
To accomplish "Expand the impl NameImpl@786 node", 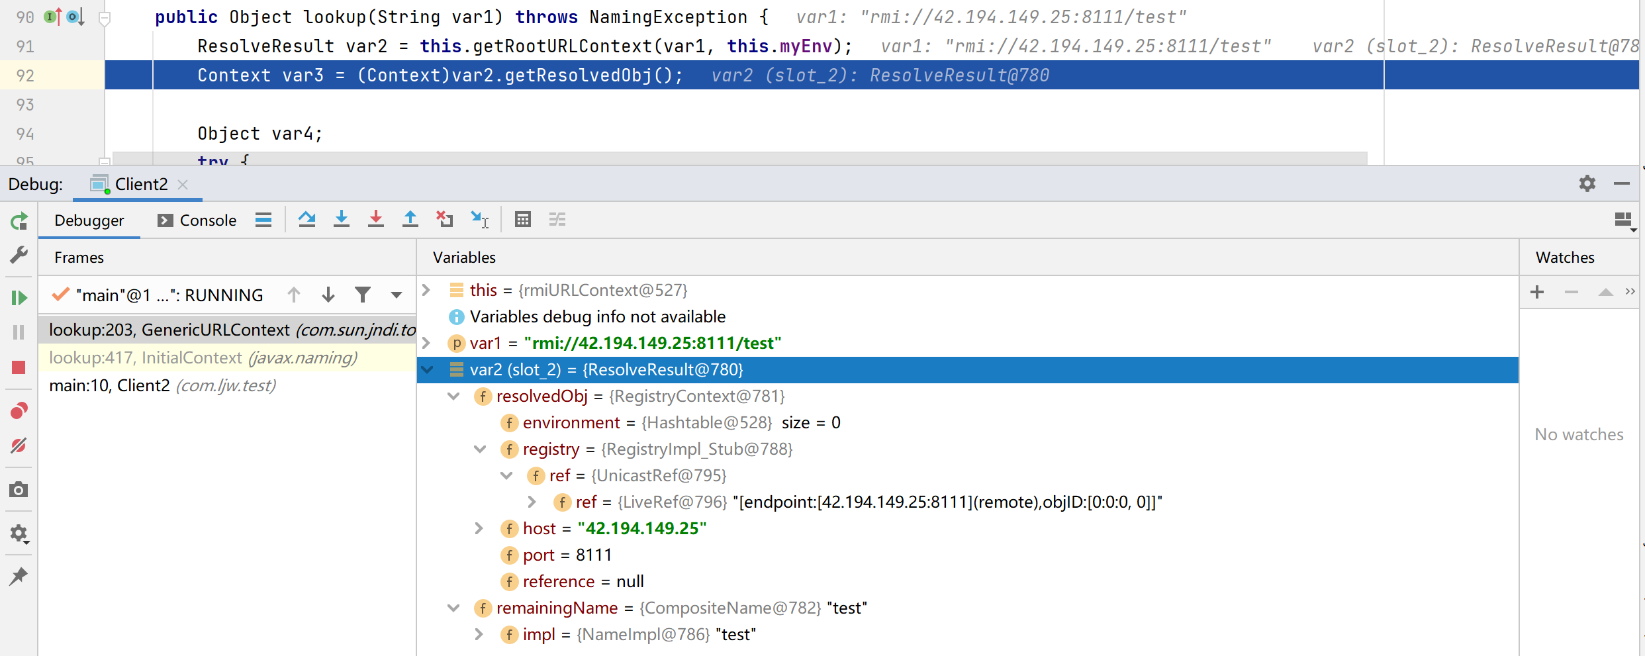I will [x=479, y=634].
